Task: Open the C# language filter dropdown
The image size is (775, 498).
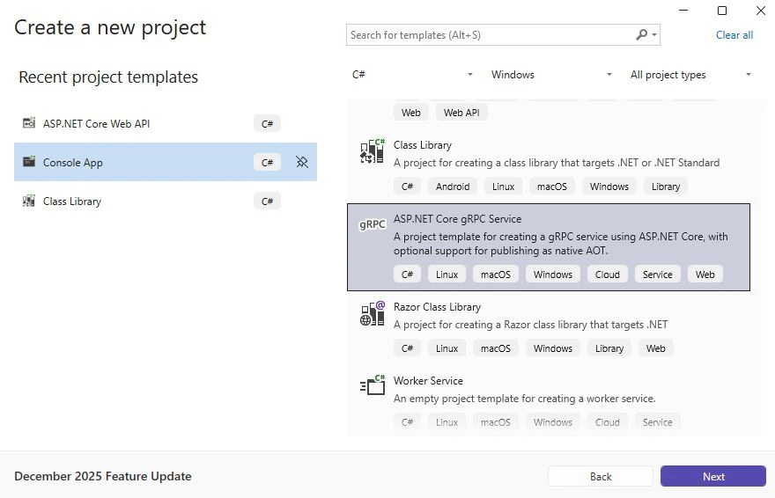Action: pos(412,75)
